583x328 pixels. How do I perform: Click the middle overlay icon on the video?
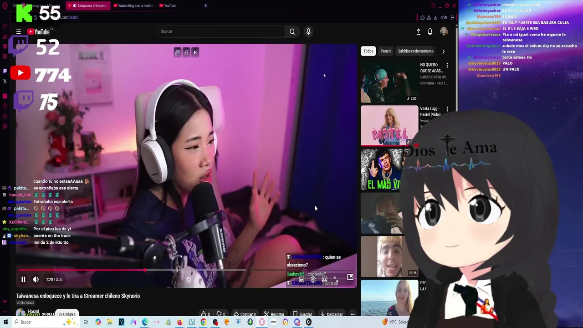pos(186,52)
